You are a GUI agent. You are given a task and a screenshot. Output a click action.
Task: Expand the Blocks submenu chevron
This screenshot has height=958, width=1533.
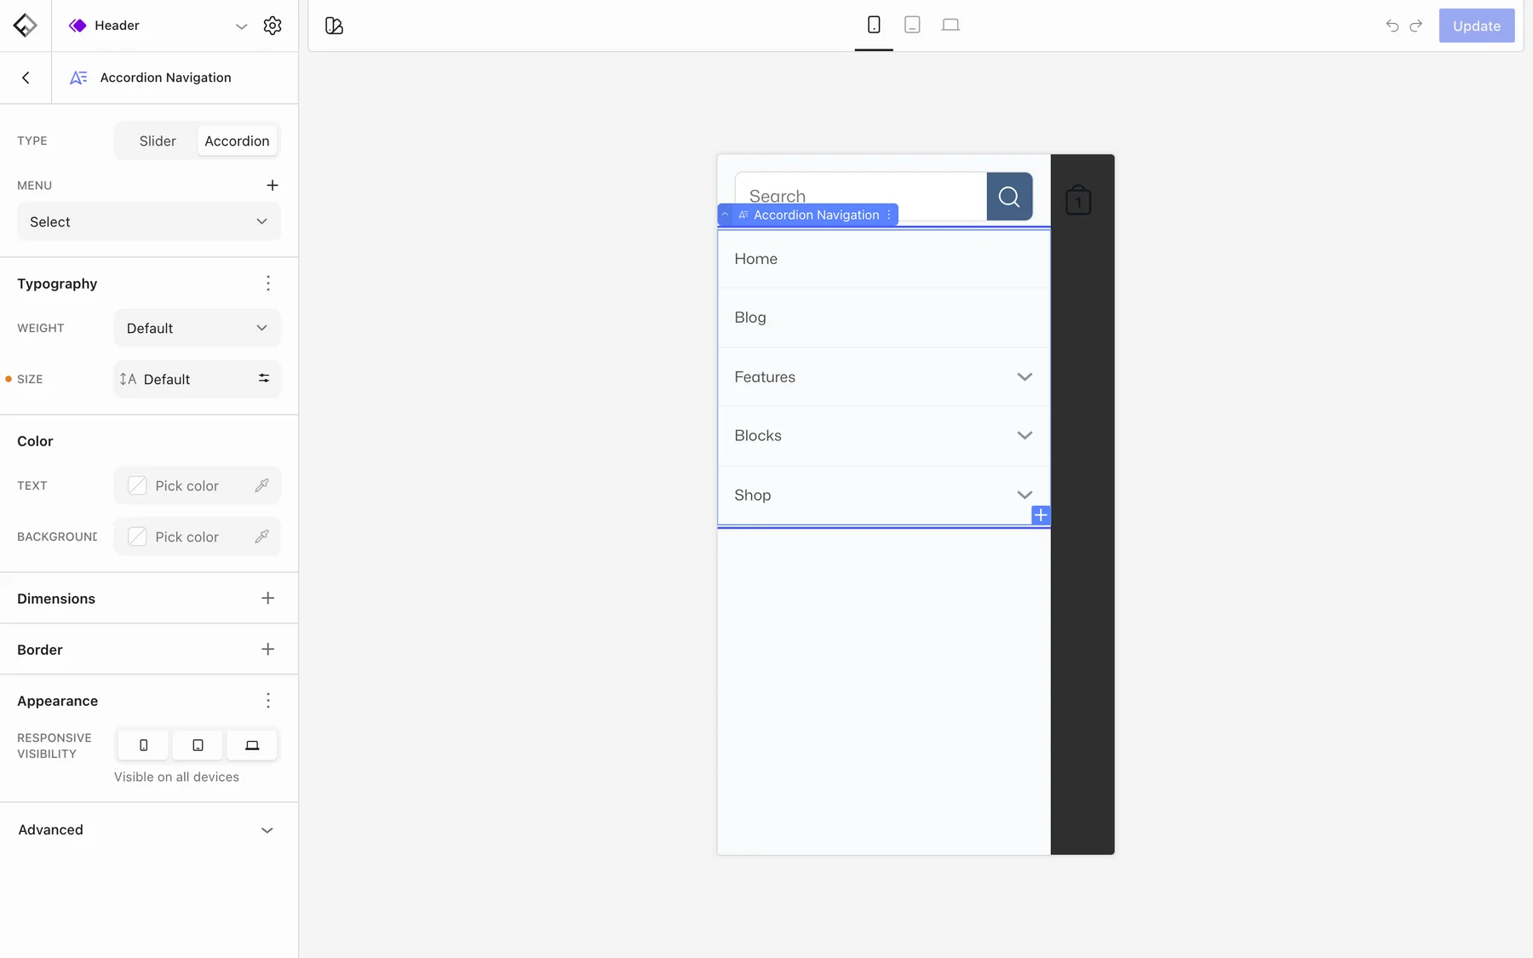pos(1025,435)
